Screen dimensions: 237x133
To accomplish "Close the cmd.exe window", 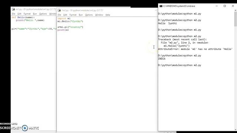I will (233, 6).
